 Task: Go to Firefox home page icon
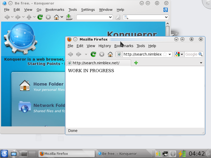click(x=110, y=54)
